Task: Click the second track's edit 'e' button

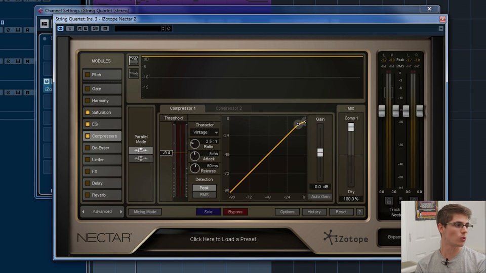Action: [9, 61]
